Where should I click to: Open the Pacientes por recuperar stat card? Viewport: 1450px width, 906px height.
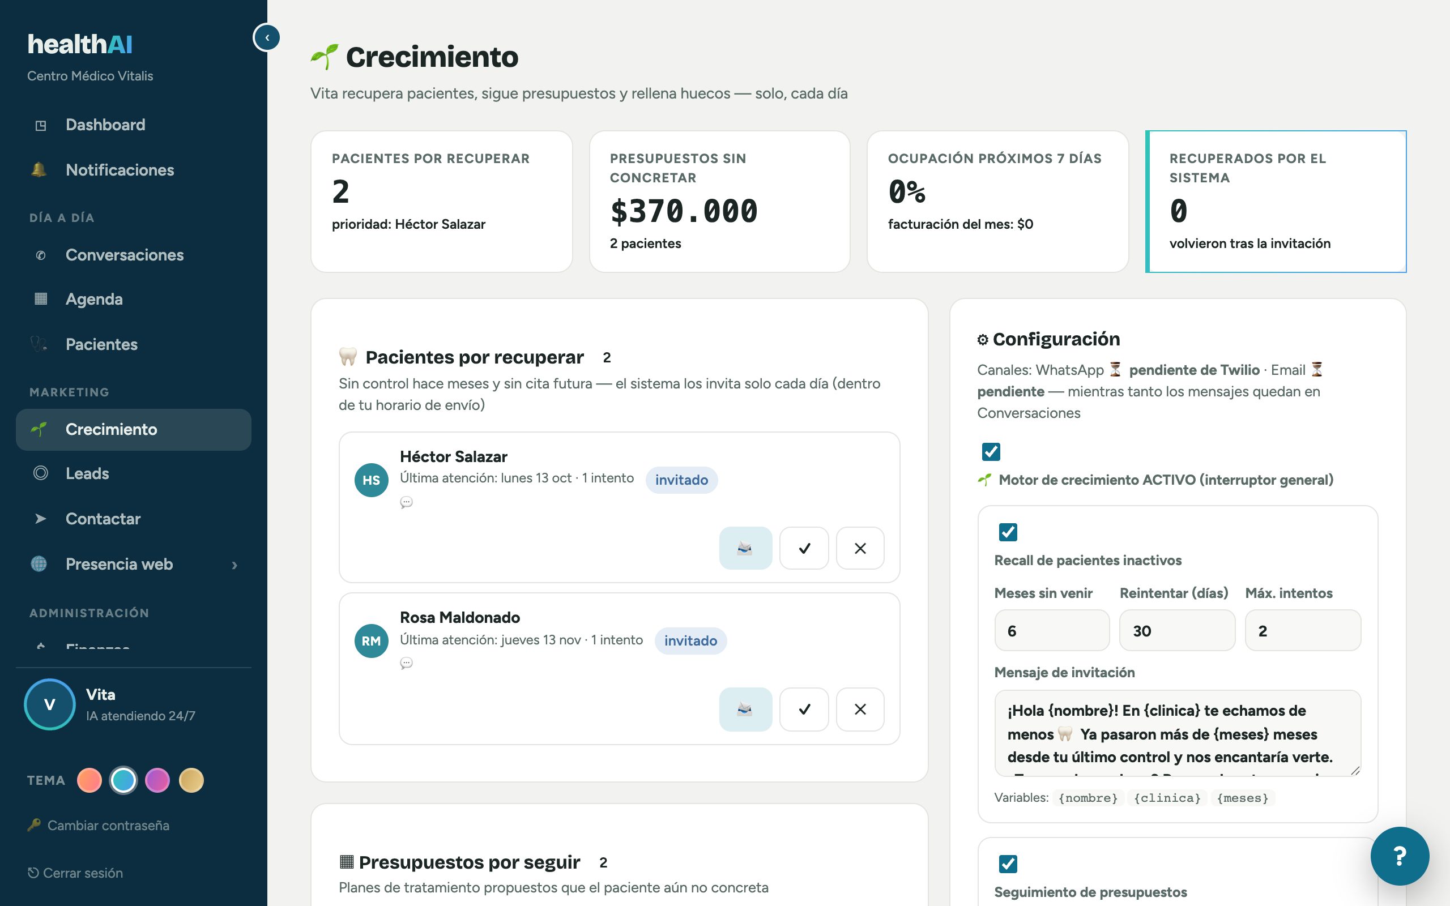tap(442, 202)
